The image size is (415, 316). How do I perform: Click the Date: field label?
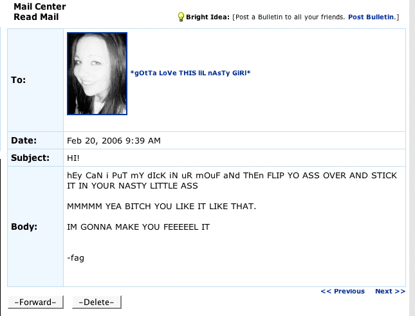pos(24,140)
